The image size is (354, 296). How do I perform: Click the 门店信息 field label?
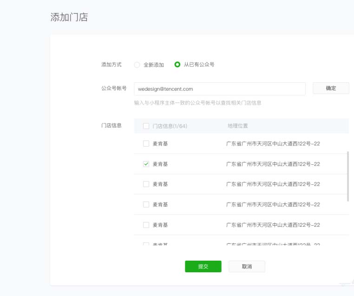(x=111, y=125)
